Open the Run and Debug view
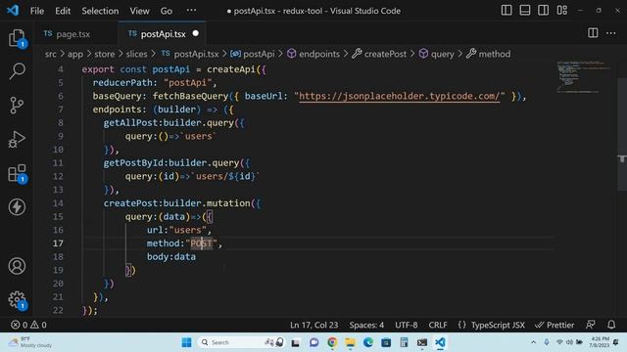 [17, 139]
